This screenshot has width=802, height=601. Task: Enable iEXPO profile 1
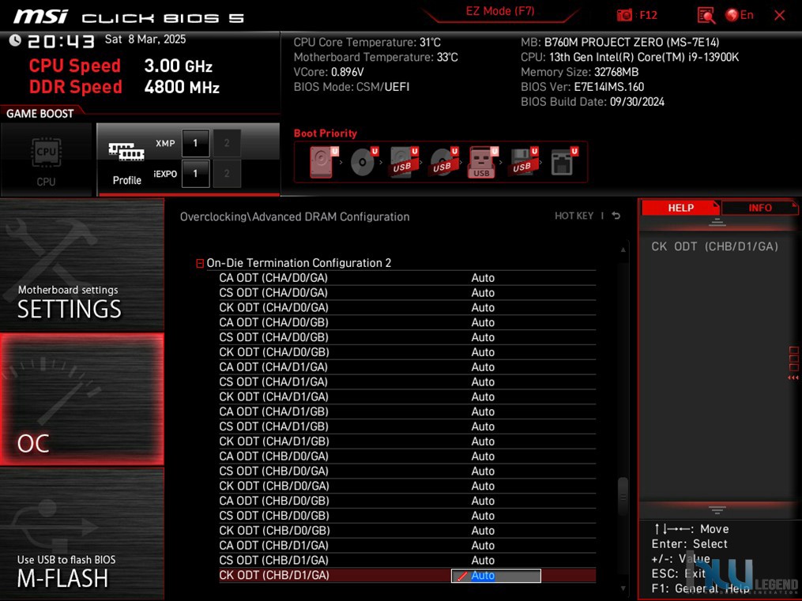[x=195, y=174]
